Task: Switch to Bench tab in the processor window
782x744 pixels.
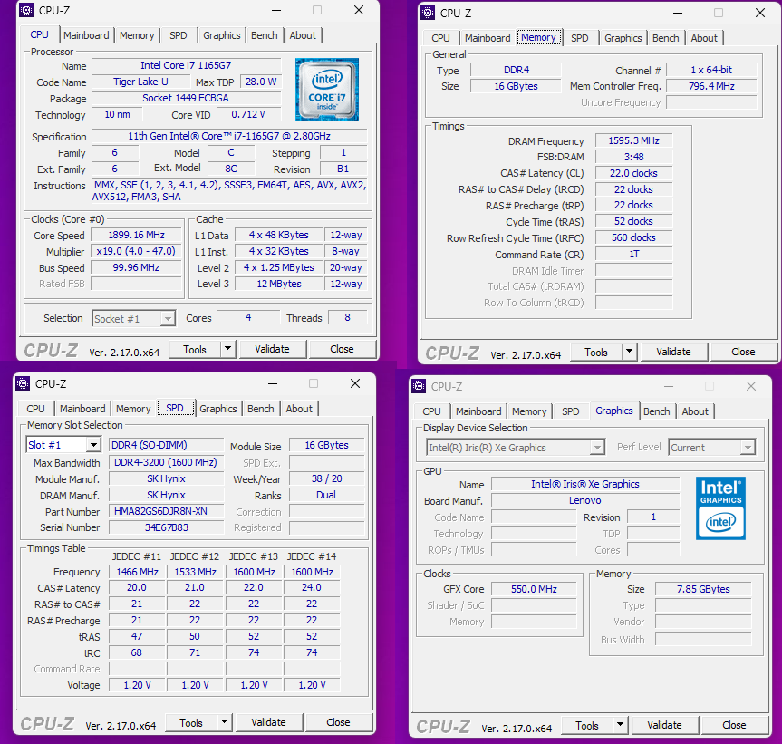Action: (x=265, y=35)
